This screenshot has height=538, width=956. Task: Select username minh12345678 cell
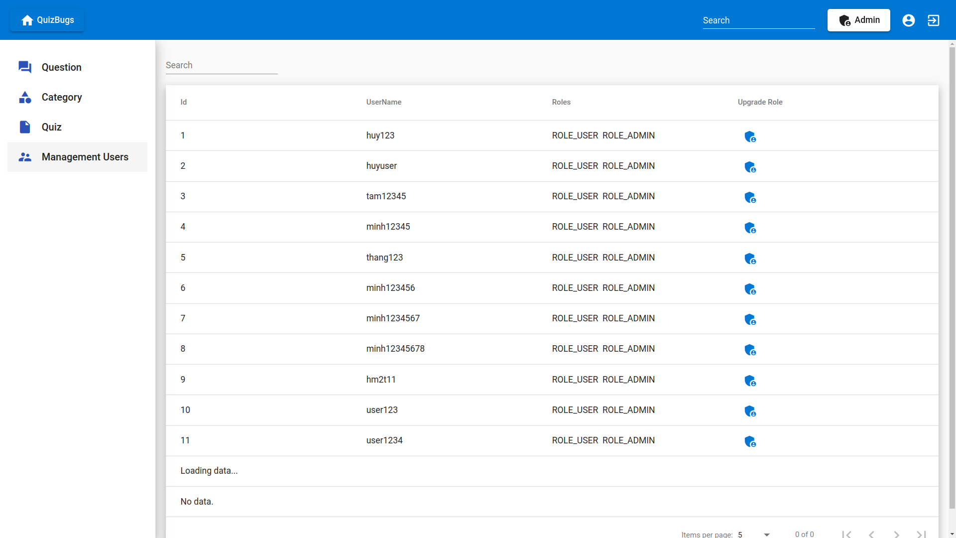pos(396,349)
